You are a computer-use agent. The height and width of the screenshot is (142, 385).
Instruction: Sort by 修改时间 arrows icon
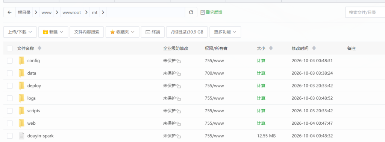click(314, 48)
